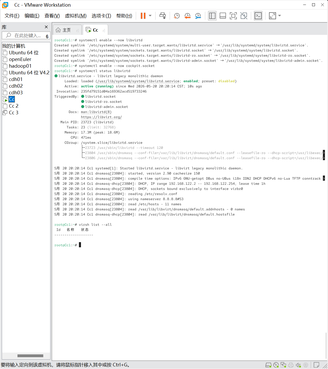Click the yellow 'disabled' preset text

click(x=227, y=81)
